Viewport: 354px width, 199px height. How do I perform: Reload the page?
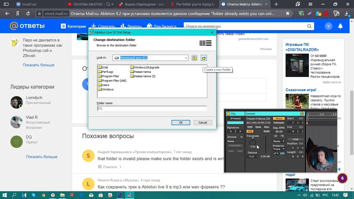(x=28, y=14)
